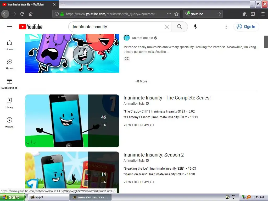The height and width of the screenshot is (201, 268).
Task: Open the browser Library icon
Action: [244, 14]
